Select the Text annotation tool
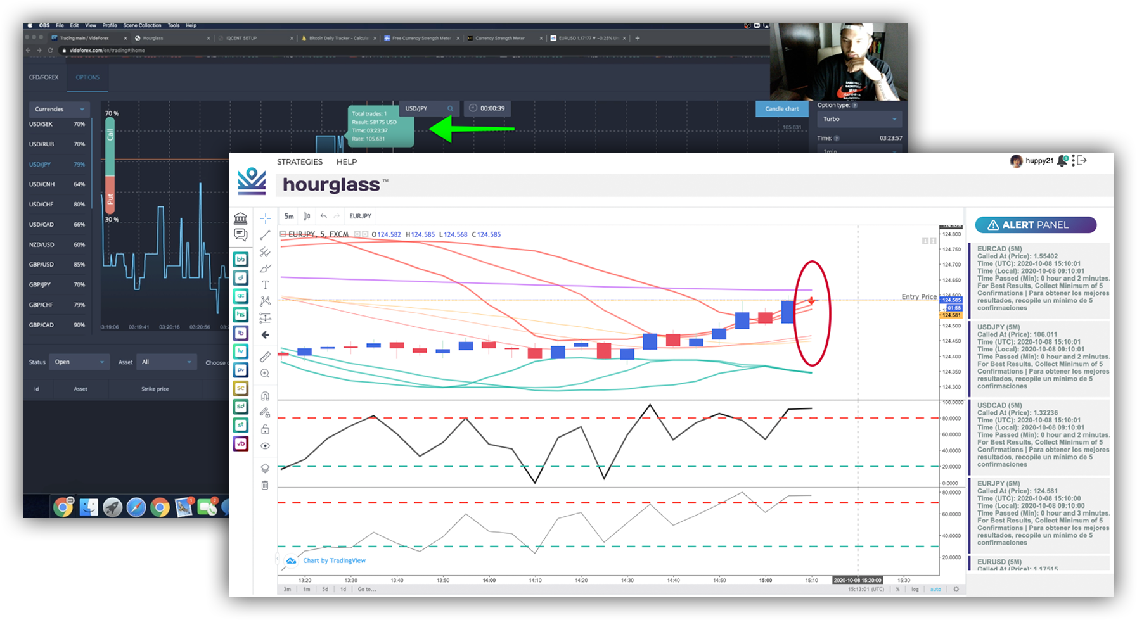1137x620 pixels. coord(266,285)
